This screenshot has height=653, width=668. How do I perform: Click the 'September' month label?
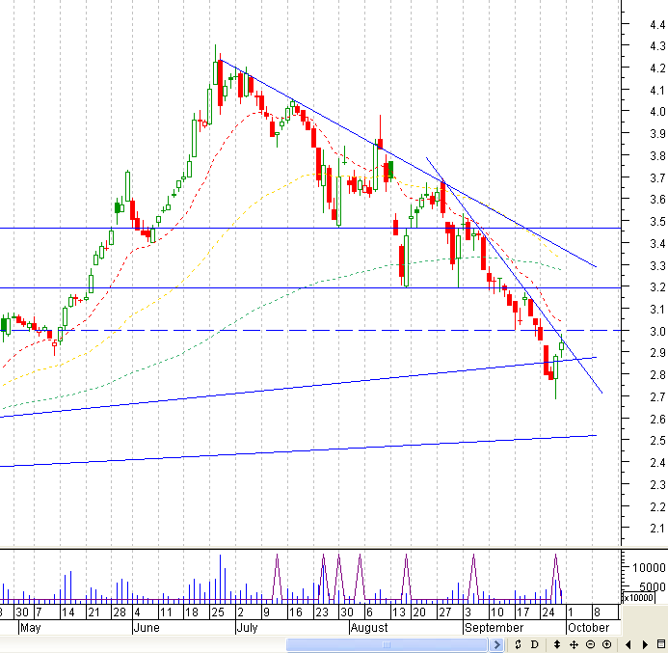click(494, 627)
